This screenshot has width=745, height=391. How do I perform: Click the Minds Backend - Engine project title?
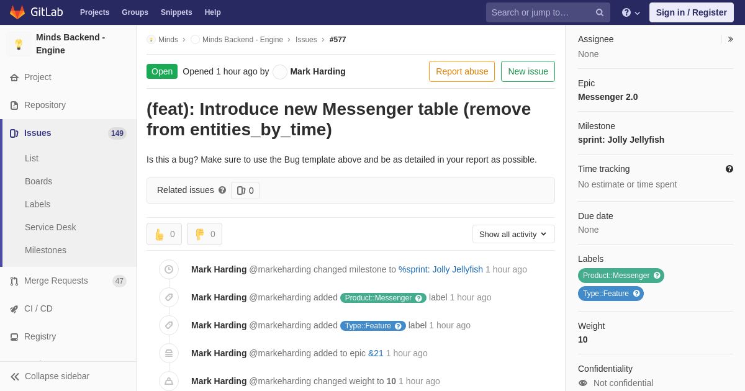coord(70,44)
